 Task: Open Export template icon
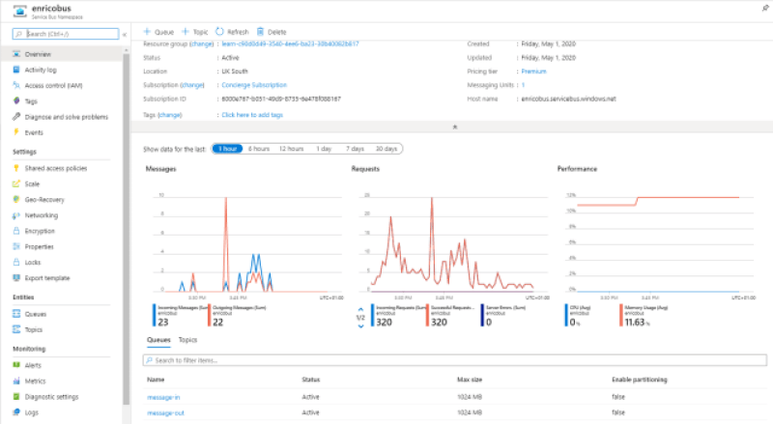(x=16, y=278)
